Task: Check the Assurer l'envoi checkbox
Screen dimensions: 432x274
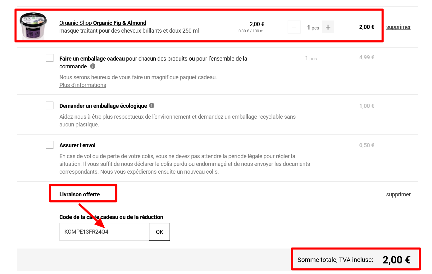Action: (x=50, y=145)
